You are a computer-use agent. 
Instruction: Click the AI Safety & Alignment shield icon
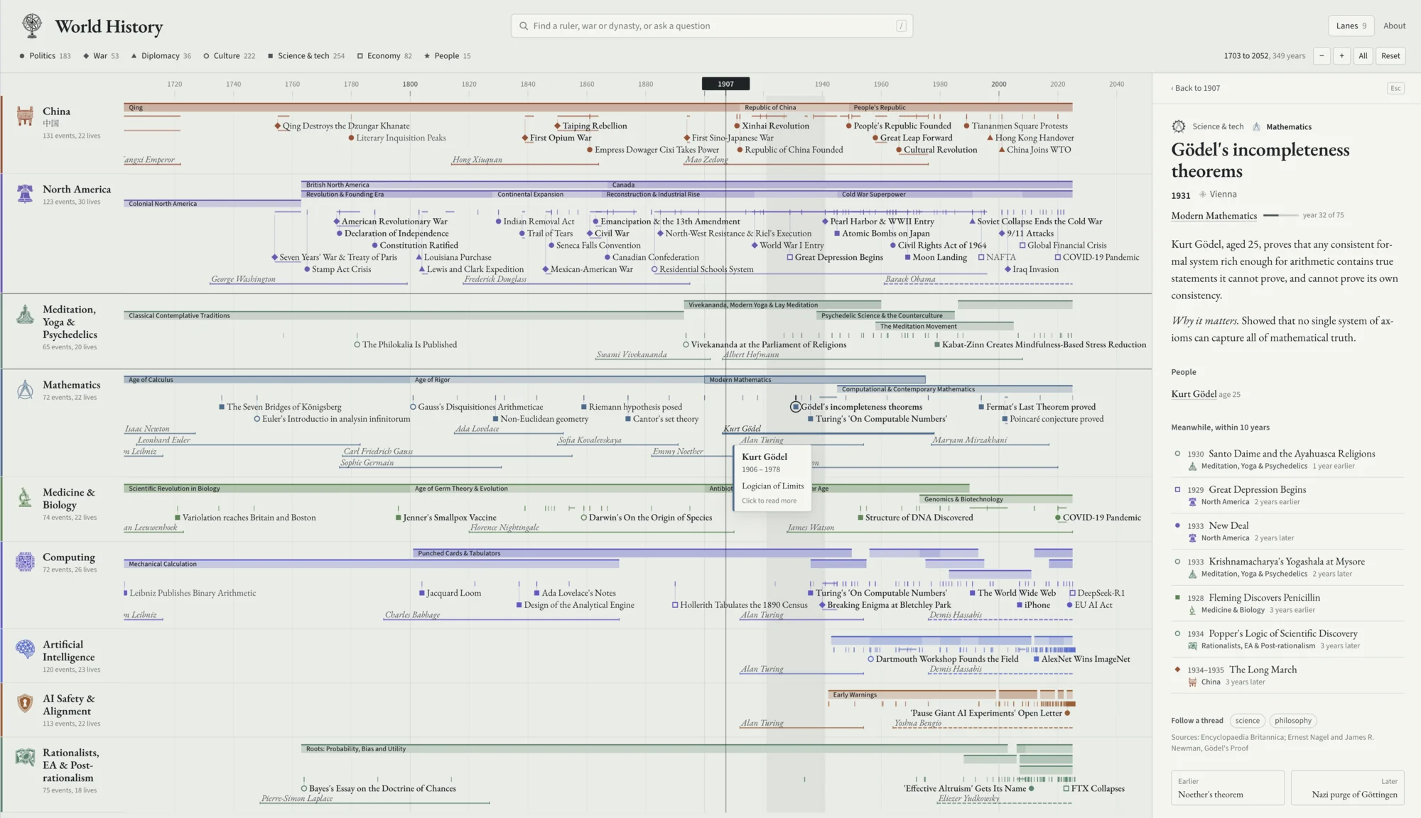pos(25,703)
